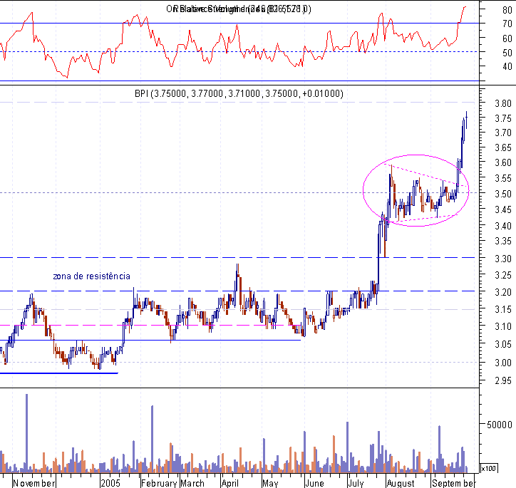Image resolution: width=516 pixels, height=488 pixels.
Task: Select the 70 level on the RSI scale
Action: 507,24
